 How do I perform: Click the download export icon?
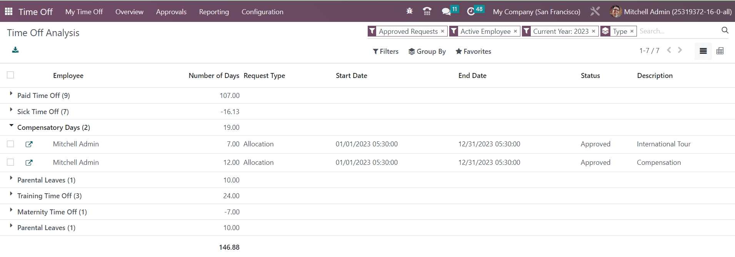(x=15, y=50)
